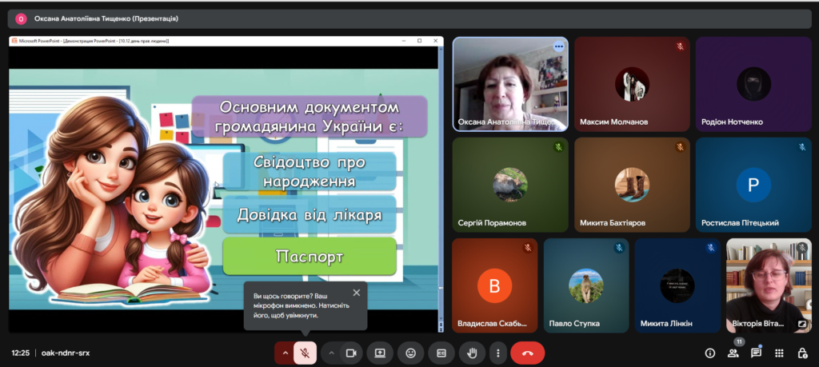This screenshot has height=367, width=819.
Task: Open options on Оксана Анатоліївна's video tile
Action: coord(558,46)
